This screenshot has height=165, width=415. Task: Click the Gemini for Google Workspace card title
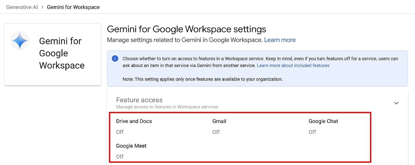click(x=62, y=53)
